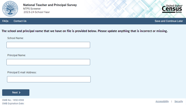Viewport: 186px width, 105px height.
Task: Click the Next button
Action: click(16, 93)
